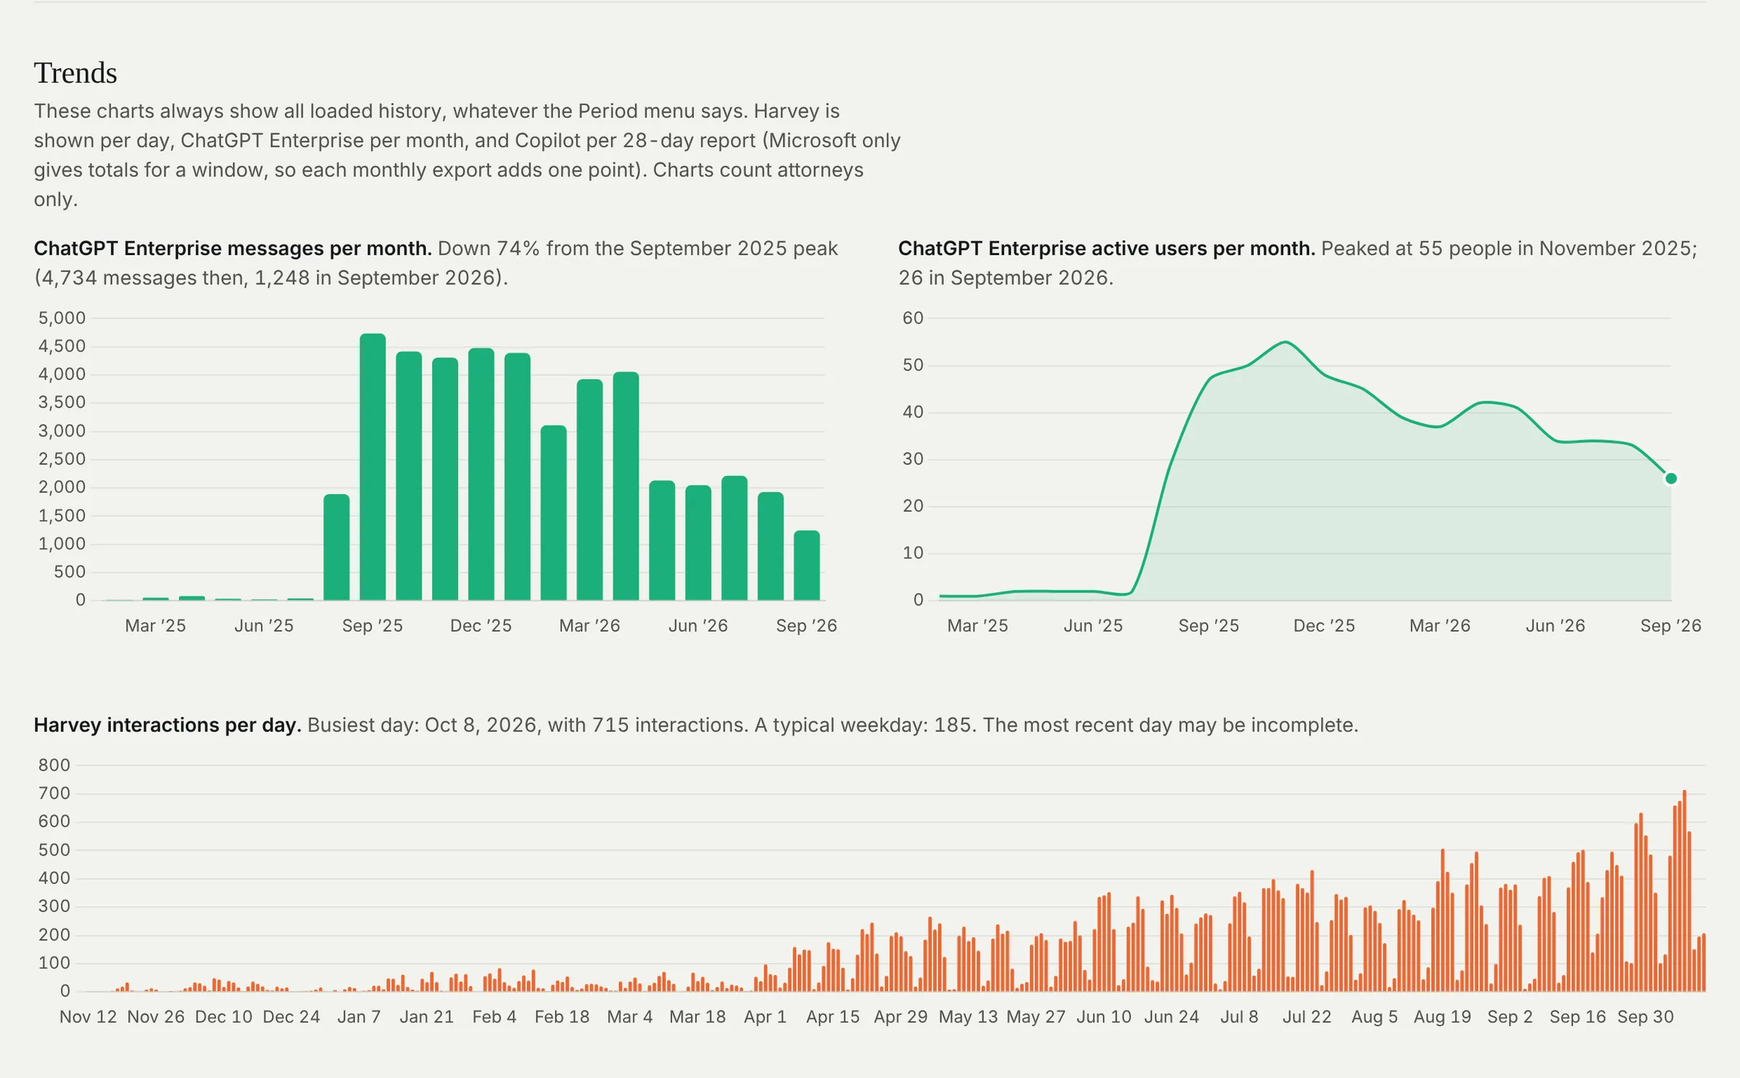Click the 'Jun 10' date label on Harvey chart
Image resolution: width=1740 pixels, height=1078 pixels.
(1103, 1017)
